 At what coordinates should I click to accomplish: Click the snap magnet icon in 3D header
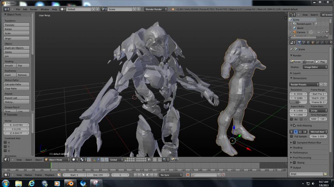pyautogui.click(x=160, y=160)
